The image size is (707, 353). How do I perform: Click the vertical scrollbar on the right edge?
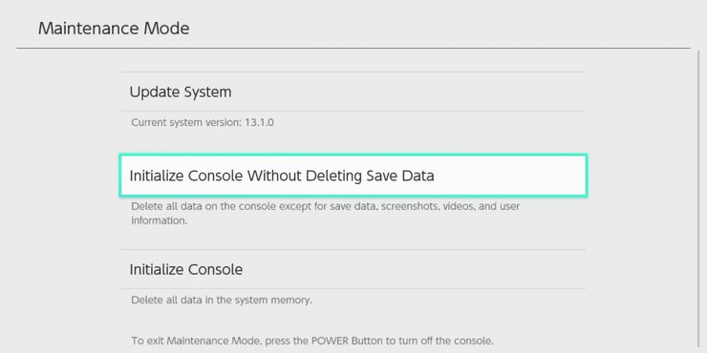[x=696, y=200]
